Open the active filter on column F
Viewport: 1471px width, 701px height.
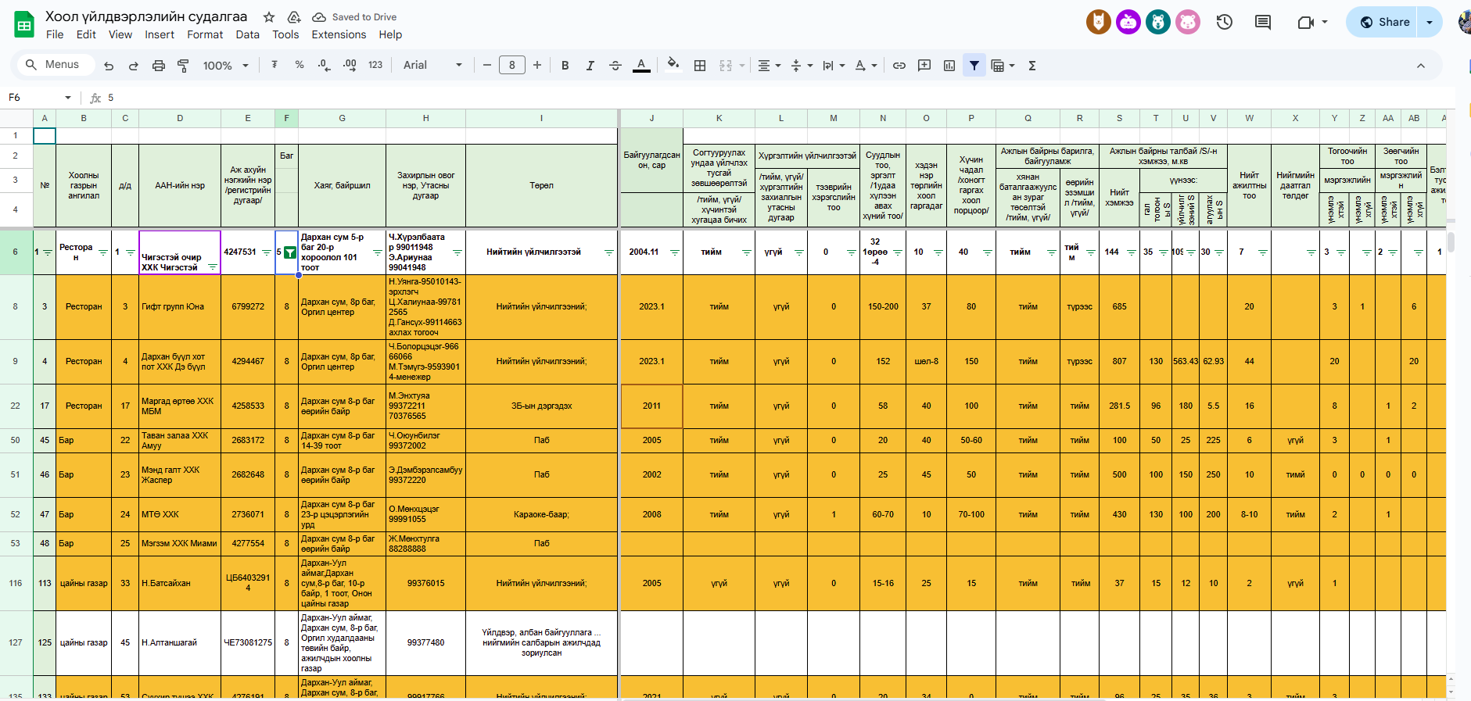pos(290,252)
